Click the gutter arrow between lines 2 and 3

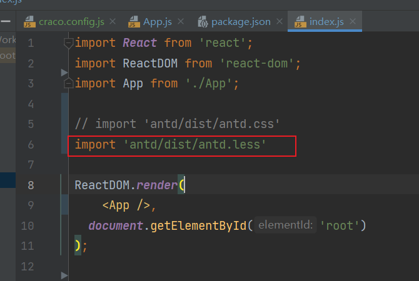64,72
